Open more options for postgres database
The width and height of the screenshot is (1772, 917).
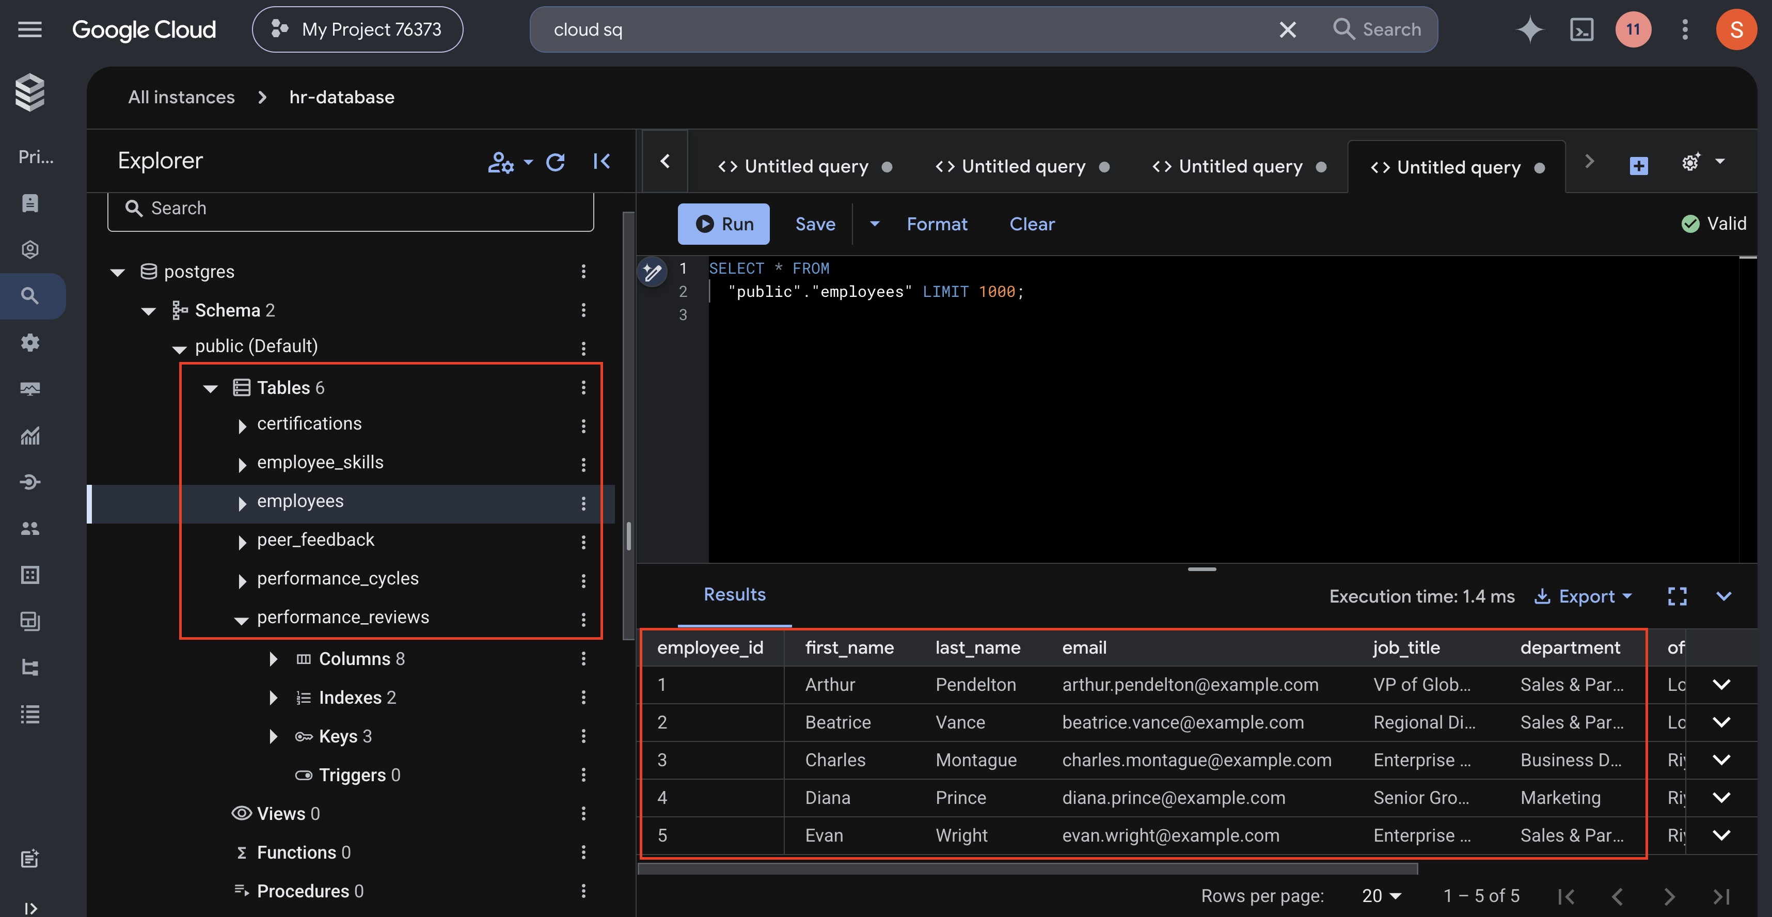point(583,272)
